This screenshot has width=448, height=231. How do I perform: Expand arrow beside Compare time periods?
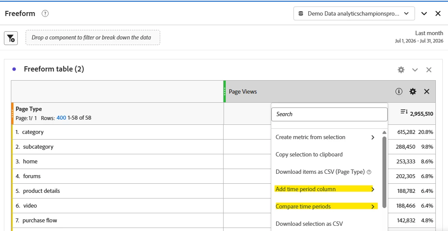pyautogui.click(x=372, y=206)
